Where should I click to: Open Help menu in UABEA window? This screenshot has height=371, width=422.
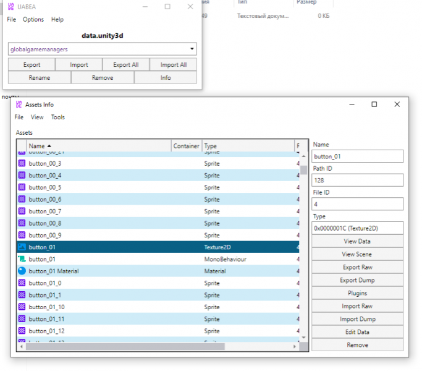pos(57,19)
